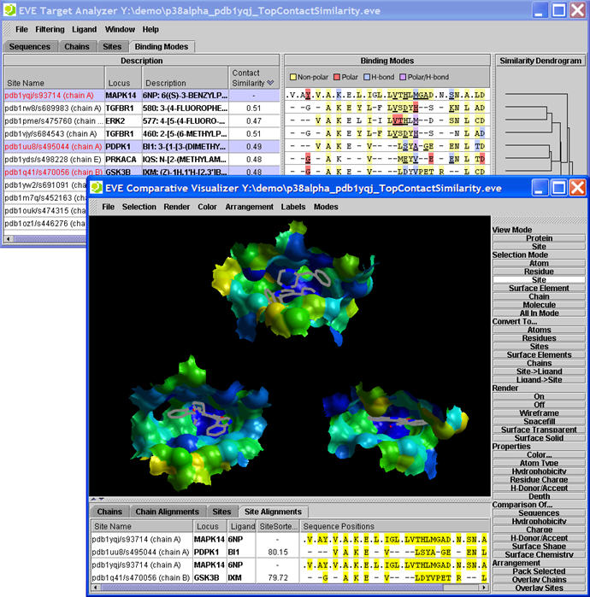The image size is (590, 597).
Task: Click the Surface Transparent render button
Action: click(x=539, y=430)
